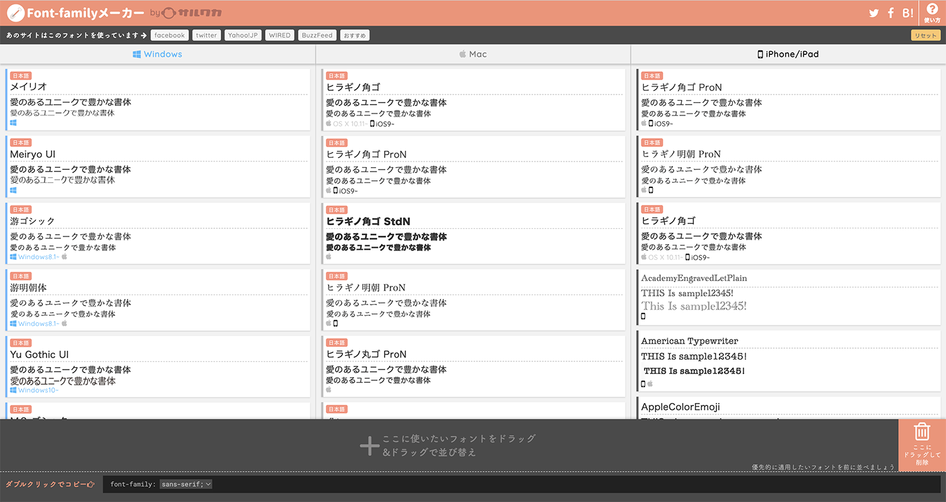Select the AppleColorEmoji font card

click(x=788, y=407)
